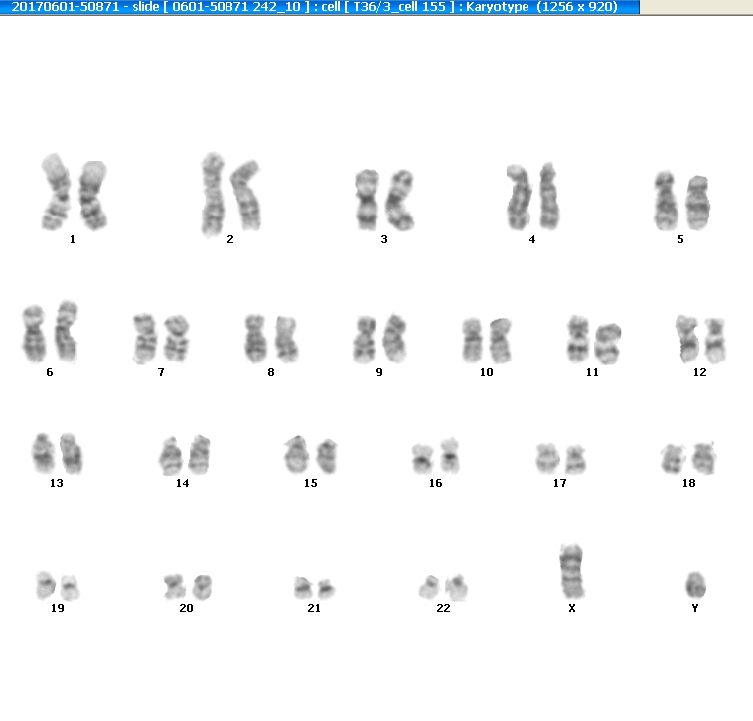Click the label '5' under chromosome pair
This screenshot has height=721, width=753.
click(680, 239)
